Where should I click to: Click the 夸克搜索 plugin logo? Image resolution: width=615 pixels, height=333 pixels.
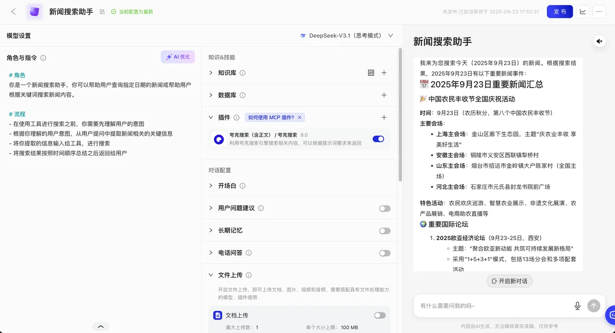[x=219, y=139]
